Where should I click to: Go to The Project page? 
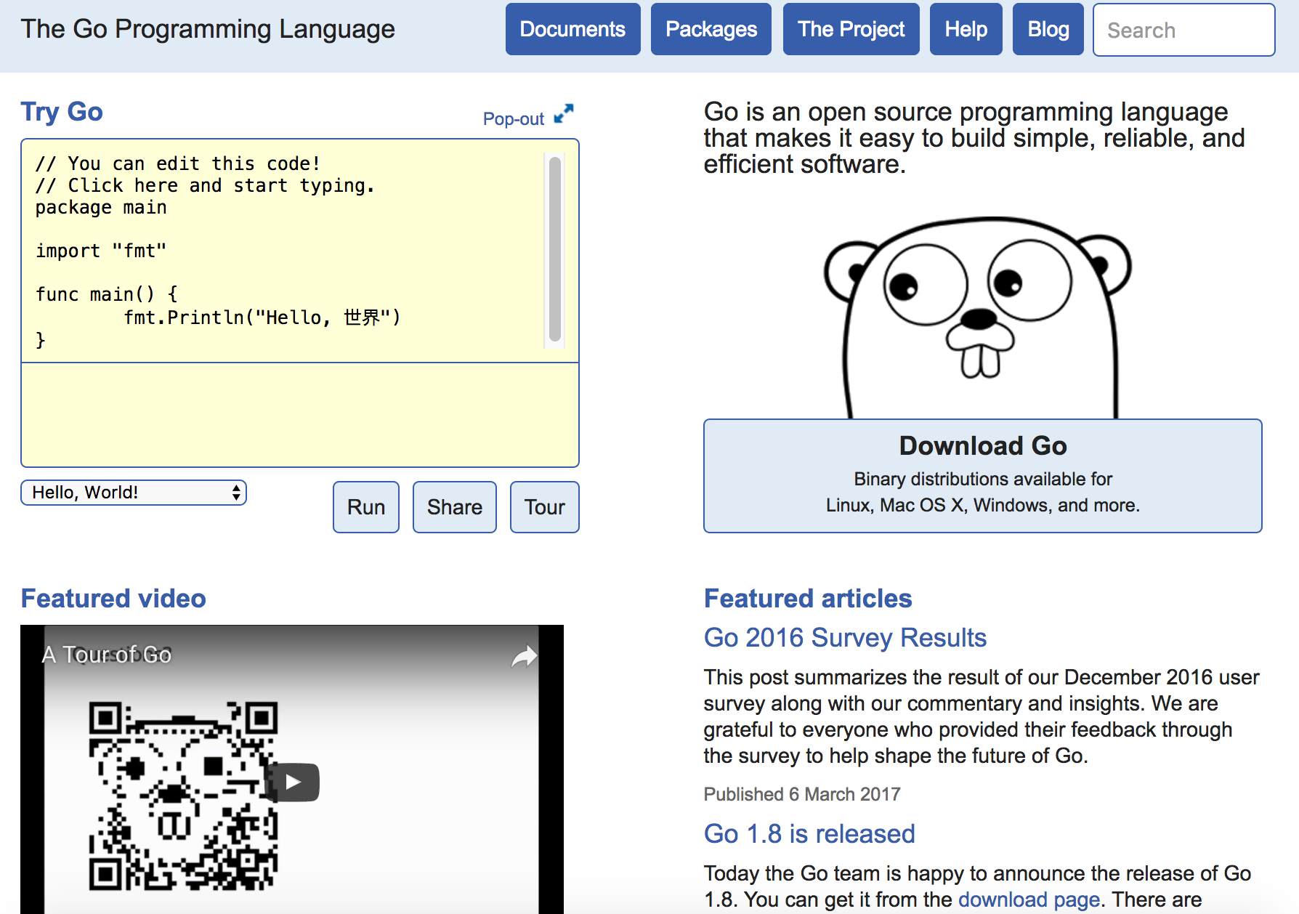pyautogui.click(x=851, y=29)
